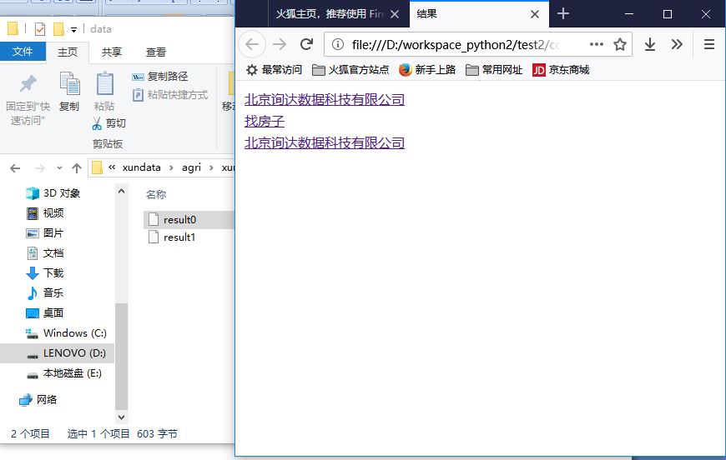This screenshot has width=726, height=460.
Task: Open the quick access toolbar dropdown
Action: [x=73, y=30]
